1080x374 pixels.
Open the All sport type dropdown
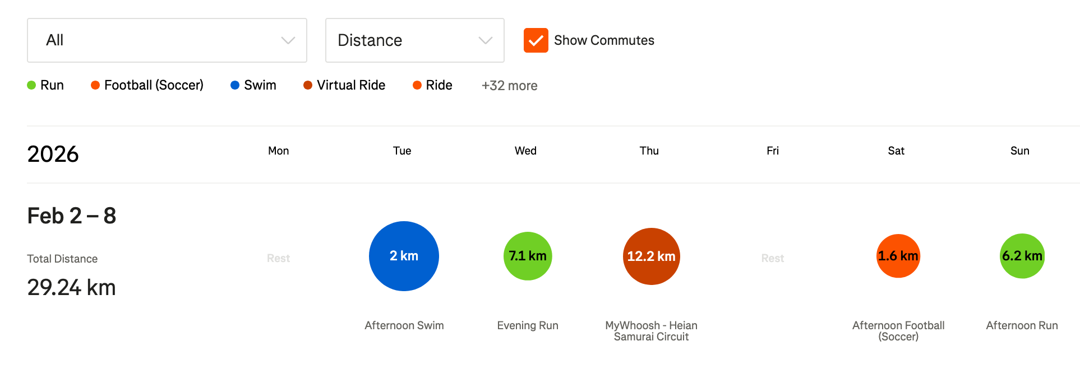click(x=167, y=40)
